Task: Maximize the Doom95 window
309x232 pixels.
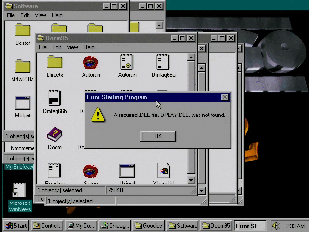Action: click(x=183, y=38)
